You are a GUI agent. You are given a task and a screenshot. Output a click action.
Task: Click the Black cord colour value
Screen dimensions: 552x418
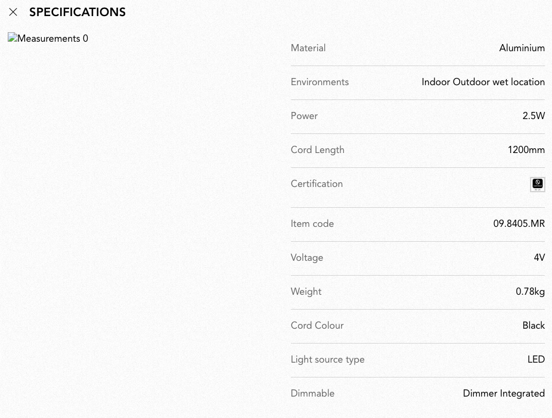click(x=534, y=326)
